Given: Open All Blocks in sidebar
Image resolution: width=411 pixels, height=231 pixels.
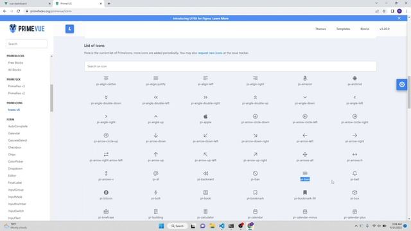Looking at the screenshot, I should [14, 70].
